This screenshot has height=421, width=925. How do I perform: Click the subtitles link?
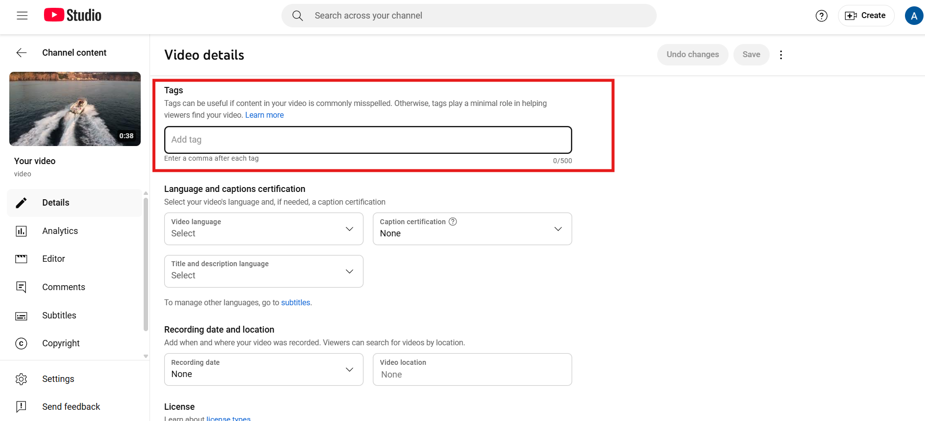click(x=295, y=303)
